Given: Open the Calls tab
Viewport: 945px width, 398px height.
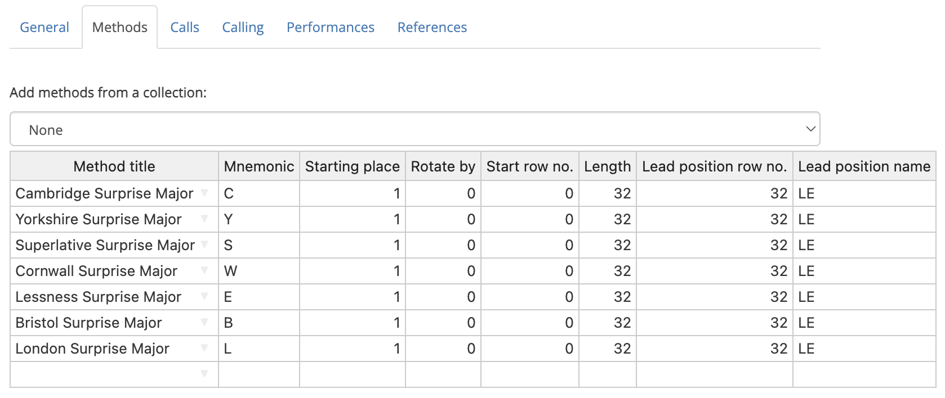Looking at the screenshot, I should (185, 27).
